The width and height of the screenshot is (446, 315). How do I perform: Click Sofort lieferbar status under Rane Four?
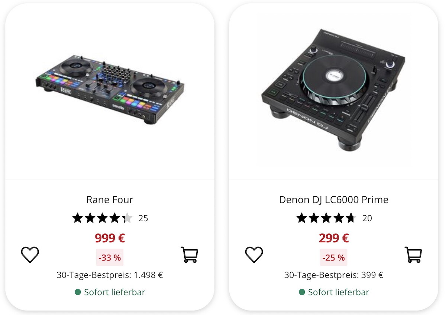110,292
